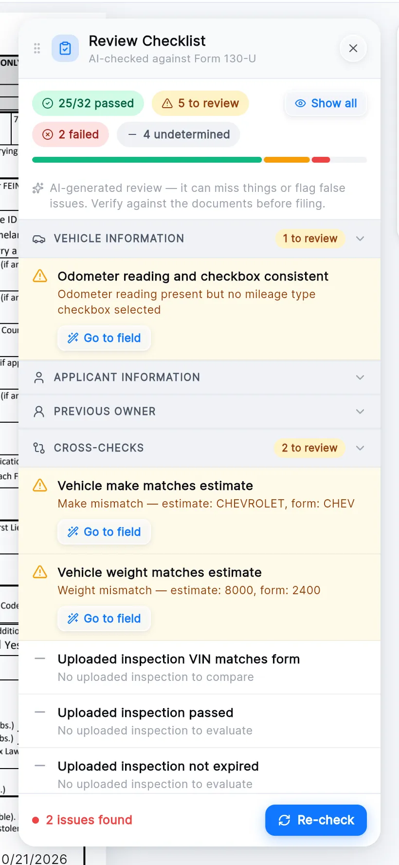
Task: Collapse the Cross-Checks section chevron
Action: [360, 448]
